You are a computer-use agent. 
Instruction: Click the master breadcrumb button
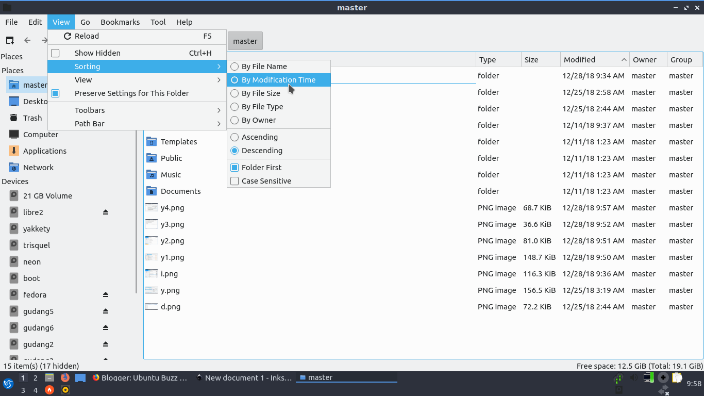[x=245, y=40]
